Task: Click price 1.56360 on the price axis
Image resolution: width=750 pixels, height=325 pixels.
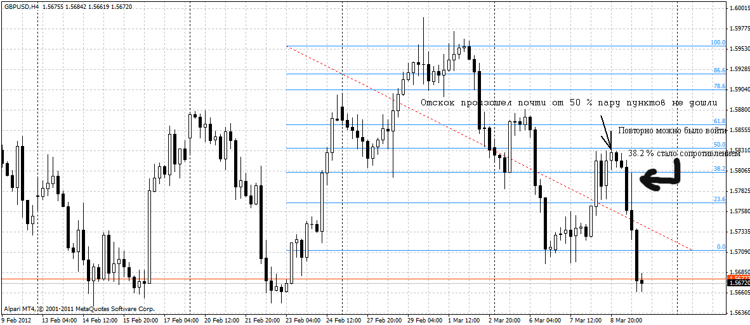Action: pos(740,312)
